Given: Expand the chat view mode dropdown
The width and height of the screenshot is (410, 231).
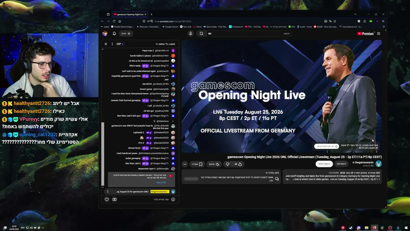Looking at the screenshot, I should click(x=165, y=44).
